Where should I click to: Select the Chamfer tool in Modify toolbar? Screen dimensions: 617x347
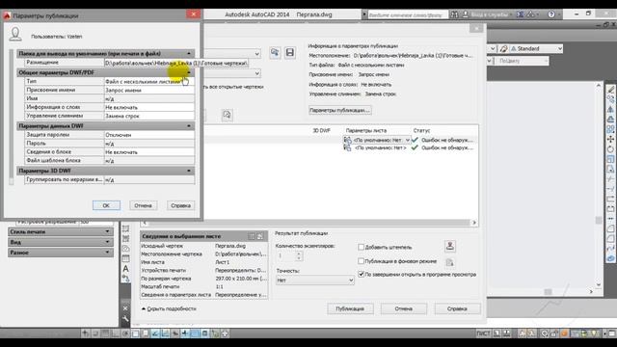coord(610,228)
